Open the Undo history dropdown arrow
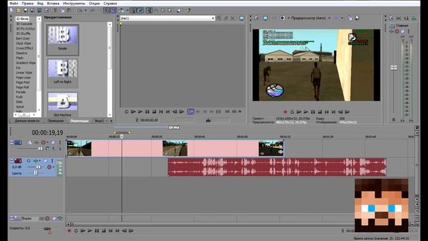This screenshot has width=428, height=241. (x=86, y=11)
